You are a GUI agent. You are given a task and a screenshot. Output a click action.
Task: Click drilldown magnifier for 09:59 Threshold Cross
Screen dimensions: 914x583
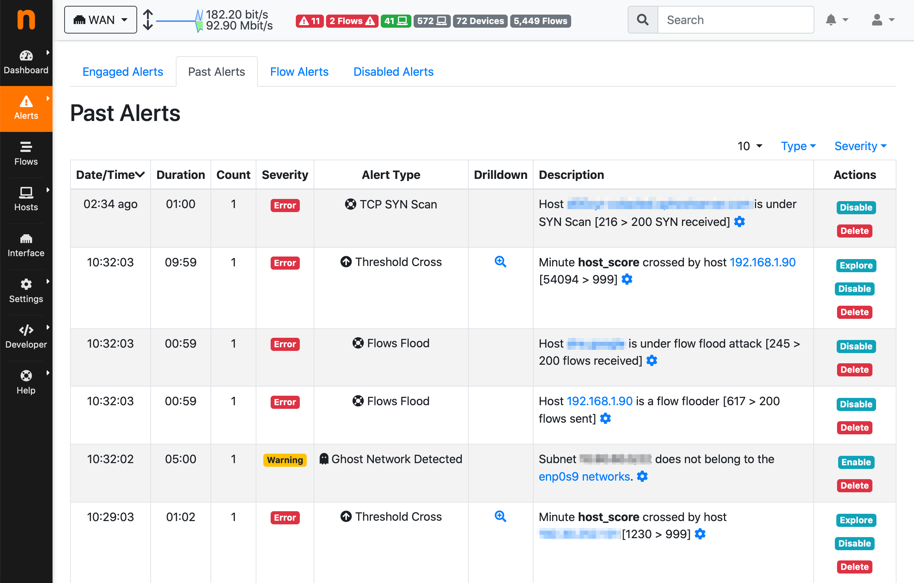pos(500,262)
